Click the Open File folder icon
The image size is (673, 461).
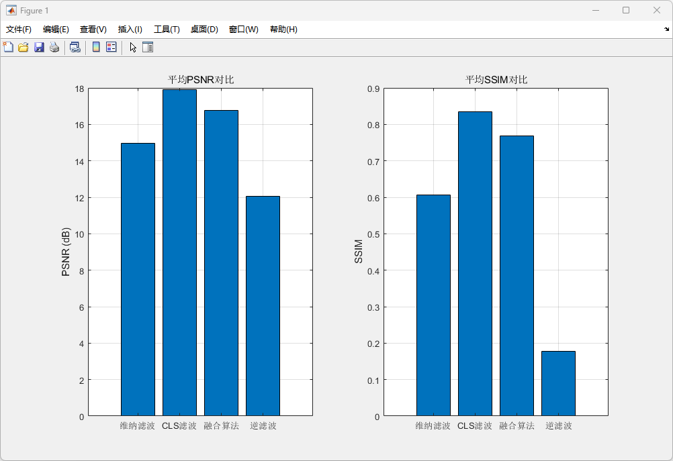pyautogui.click(x=24, y=47)
